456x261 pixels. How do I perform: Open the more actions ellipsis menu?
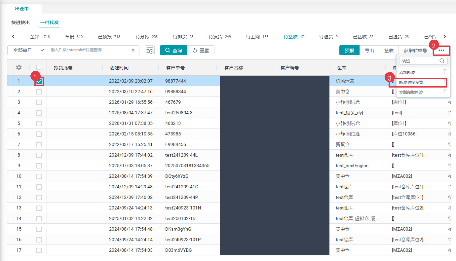click(x=441, y=50)
